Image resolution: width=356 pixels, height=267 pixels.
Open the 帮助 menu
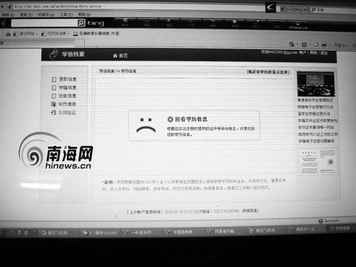(85, 15)
